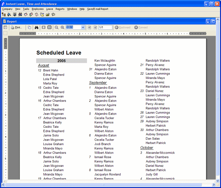
Task: Click the page number field showing 1/1
Action: [x=105, y=27]
